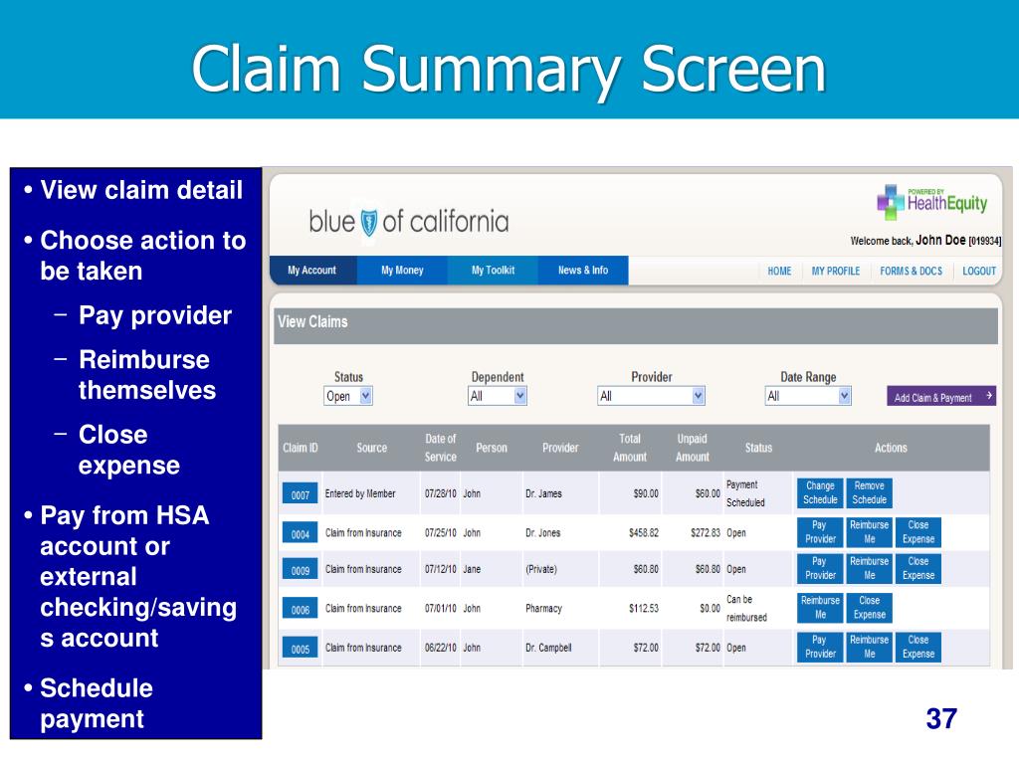Screen dimensions: 1019x764
Task: Expand the Date Range dropdown
Action: (x=807, y=395)
